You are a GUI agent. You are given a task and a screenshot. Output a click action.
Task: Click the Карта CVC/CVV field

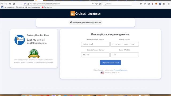tap(125, 55)
